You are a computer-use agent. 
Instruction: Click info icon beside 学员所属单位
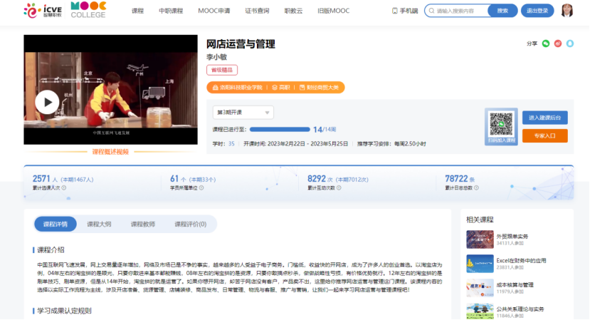[202, 188]
